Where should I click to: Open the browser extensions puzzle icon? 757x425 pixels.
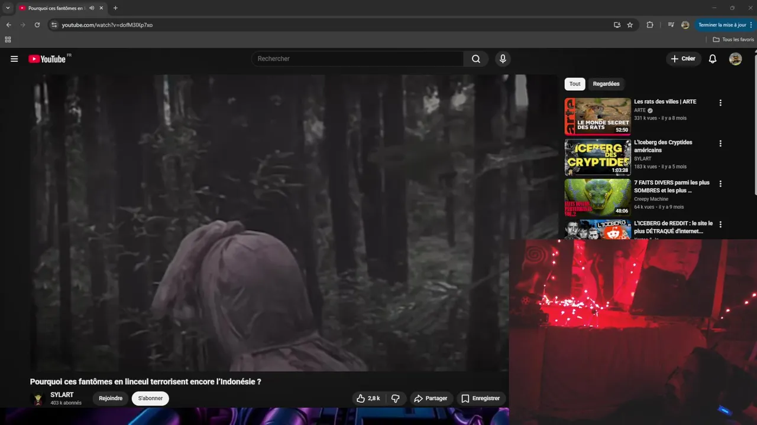[650, 25]
